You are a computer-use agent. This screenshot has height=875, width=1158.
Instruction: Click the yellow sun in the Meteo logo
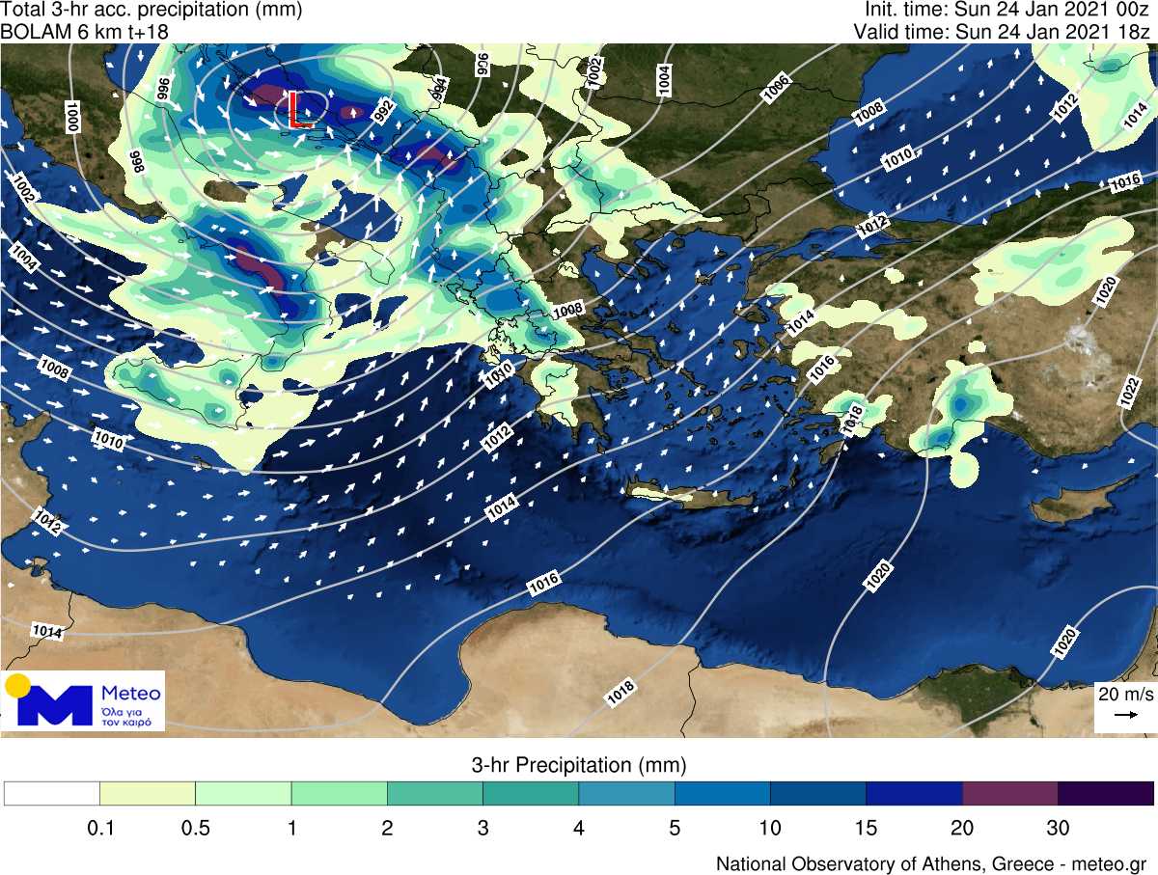point(17,686)
